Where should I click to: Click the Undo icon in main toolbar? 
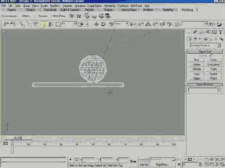pos(6,24)
